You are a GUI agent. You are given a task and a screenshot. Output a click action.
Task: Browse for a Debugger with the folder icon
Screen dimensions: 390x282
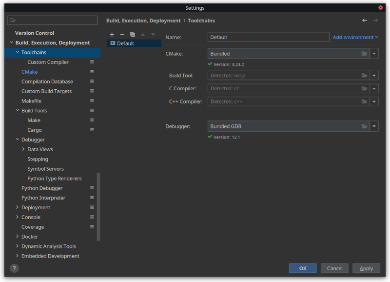tap(364, 126)
